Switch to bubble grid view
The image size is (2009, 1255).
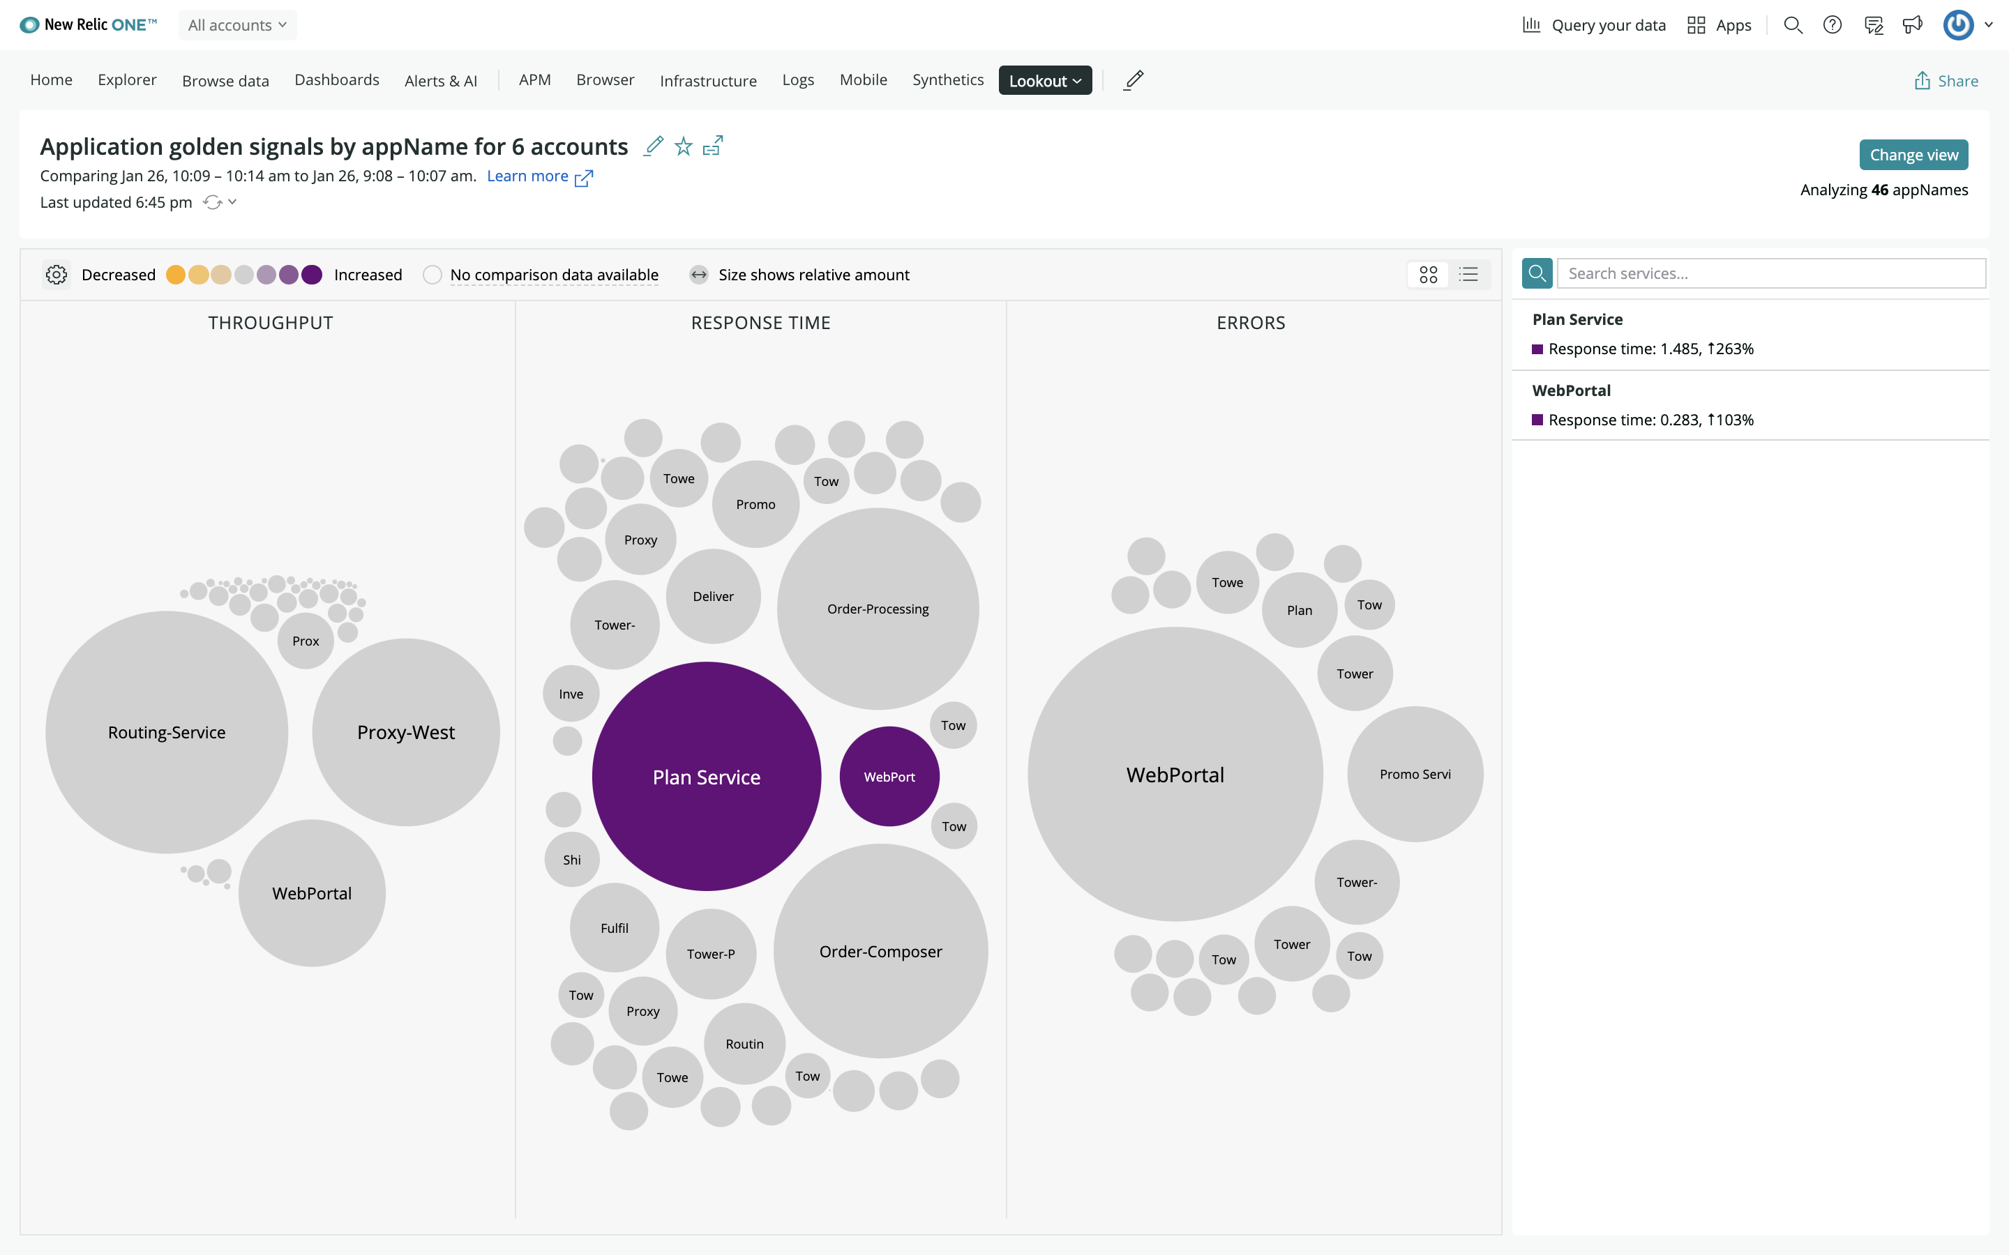point(1428,275)
